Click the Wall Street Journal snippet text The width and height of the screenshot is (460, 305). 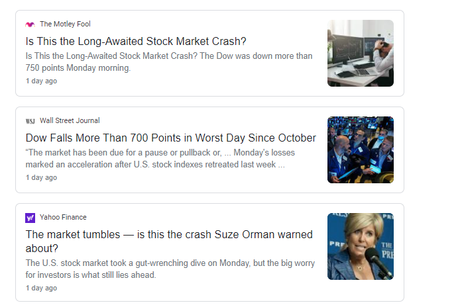[x=159, y=159]
